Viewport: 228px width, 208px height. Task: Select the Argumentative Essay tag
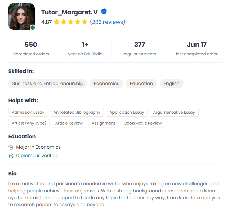[x=174, y=112]
